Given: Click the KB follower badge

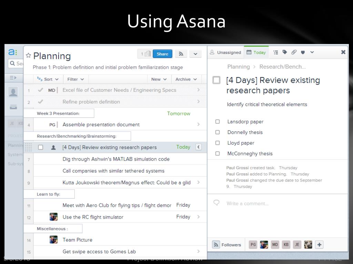Looking at the screenshot, I should pyautogui.click(x=286, y=245).
